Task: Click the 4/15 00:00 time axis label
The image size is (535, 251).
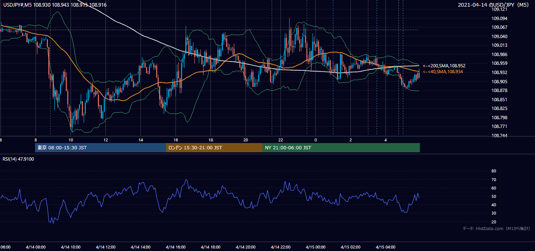Action: pos(315,247)
